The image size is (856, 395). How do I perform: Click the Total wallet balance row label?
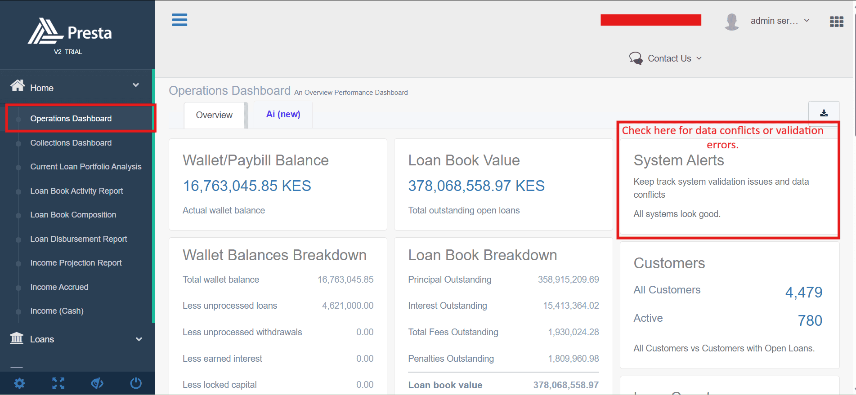pos(221,280)
